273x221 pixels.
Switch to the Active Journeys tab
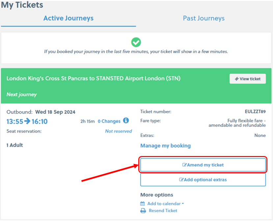(x=68, y=18)
